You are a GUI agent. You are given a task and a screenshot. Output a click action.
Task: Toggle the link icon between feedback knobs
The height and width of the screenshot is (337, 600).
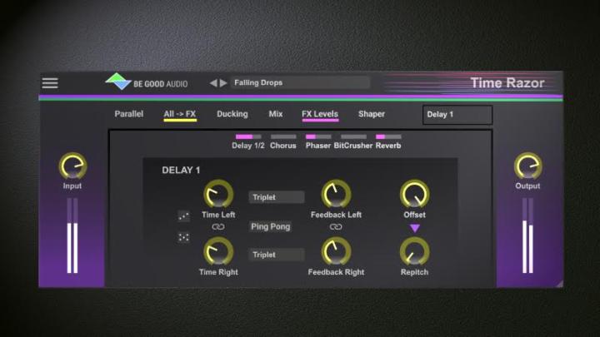pos(336,227)
